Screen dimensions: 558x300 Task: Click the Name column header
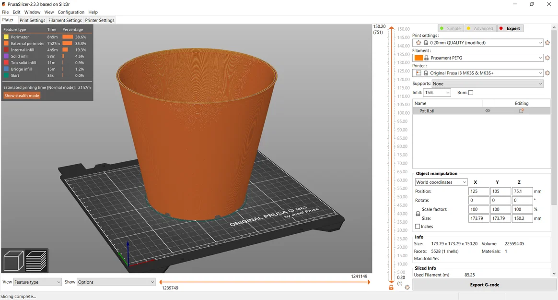(447, 103)
